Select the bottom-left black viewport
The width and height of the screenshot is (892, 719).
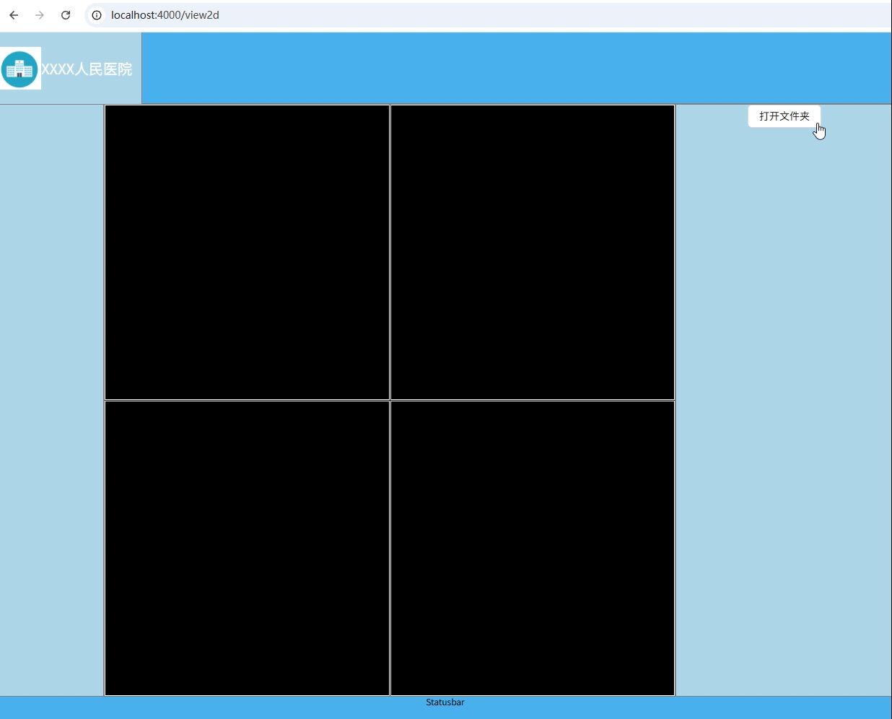(x=248, y=549)
